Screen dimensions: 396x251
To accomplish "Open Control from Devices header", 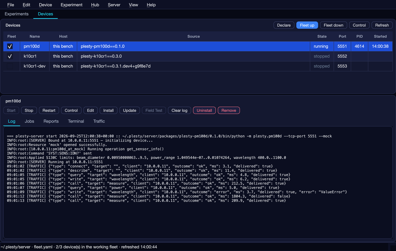I will coord(359,25).
